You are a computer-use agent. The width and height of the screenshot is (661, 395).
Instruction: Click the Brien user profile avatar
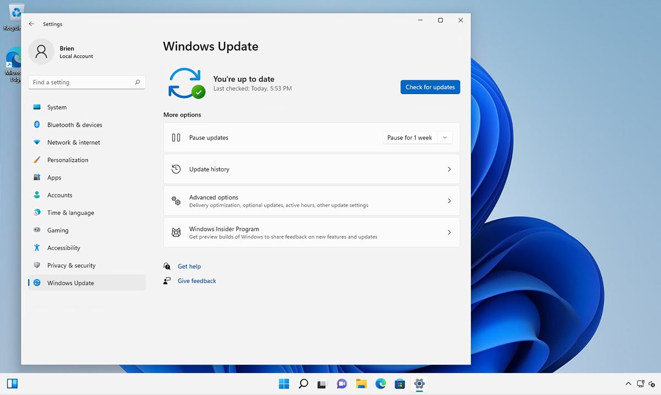[x=41, y=52]
